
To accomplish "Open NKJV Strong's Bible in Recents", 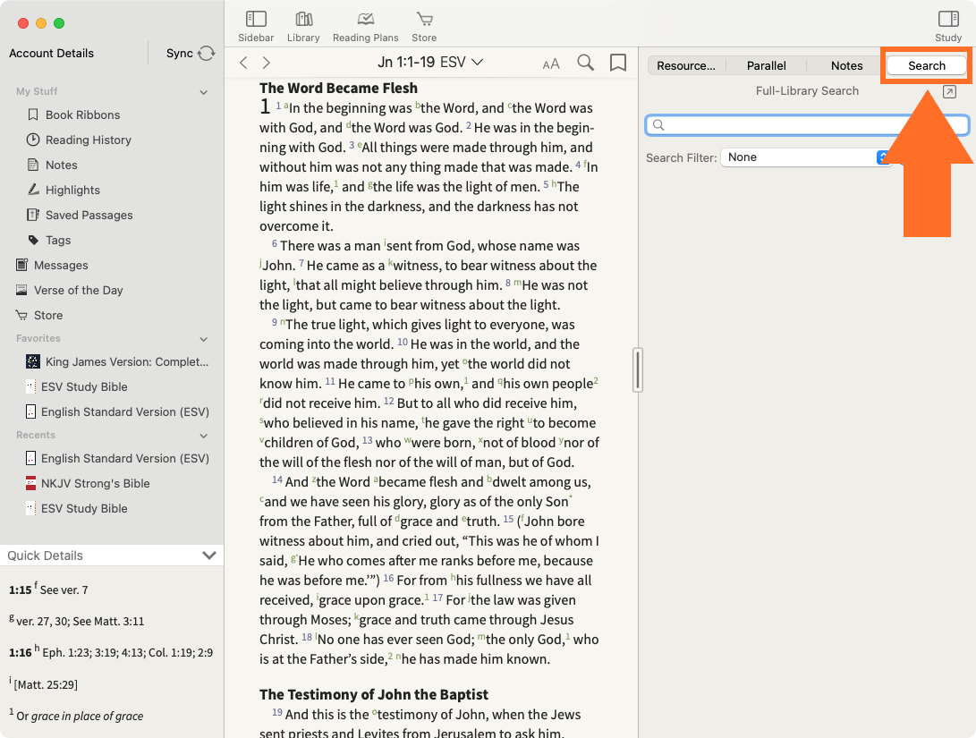I will coord(88,483).
